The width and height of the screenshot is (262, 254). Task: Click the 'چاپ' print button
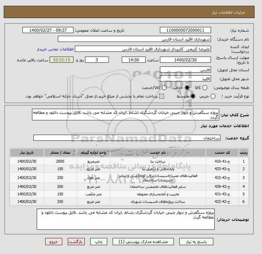(99, 242)
